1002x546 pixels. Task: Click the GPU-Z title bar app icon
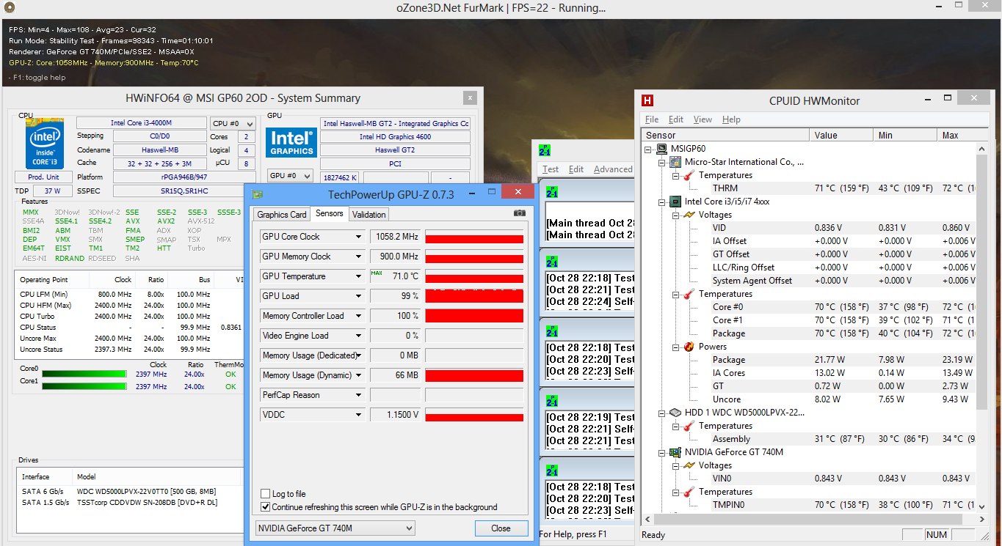pyautogui.click(x=257, y=193)
